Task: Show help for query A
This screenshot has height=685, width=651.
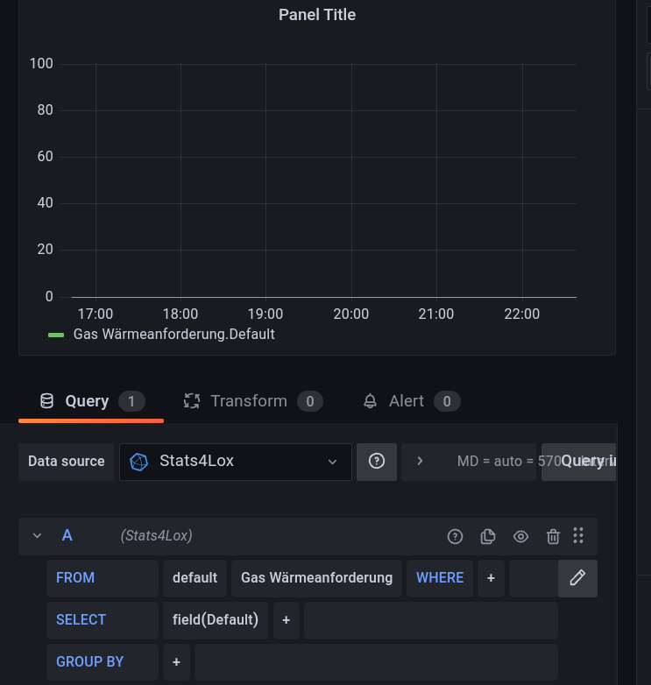Action: coord(455,536)
